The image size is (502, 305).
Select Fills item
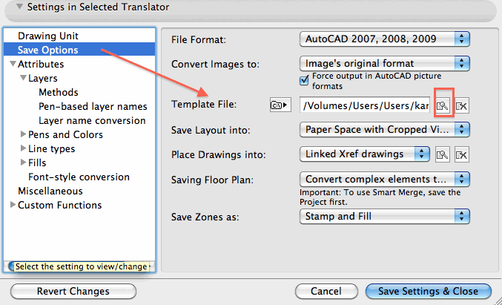(37, 163)
